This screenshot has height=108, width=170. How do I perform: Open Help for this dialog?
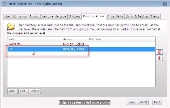coord(157,102)
